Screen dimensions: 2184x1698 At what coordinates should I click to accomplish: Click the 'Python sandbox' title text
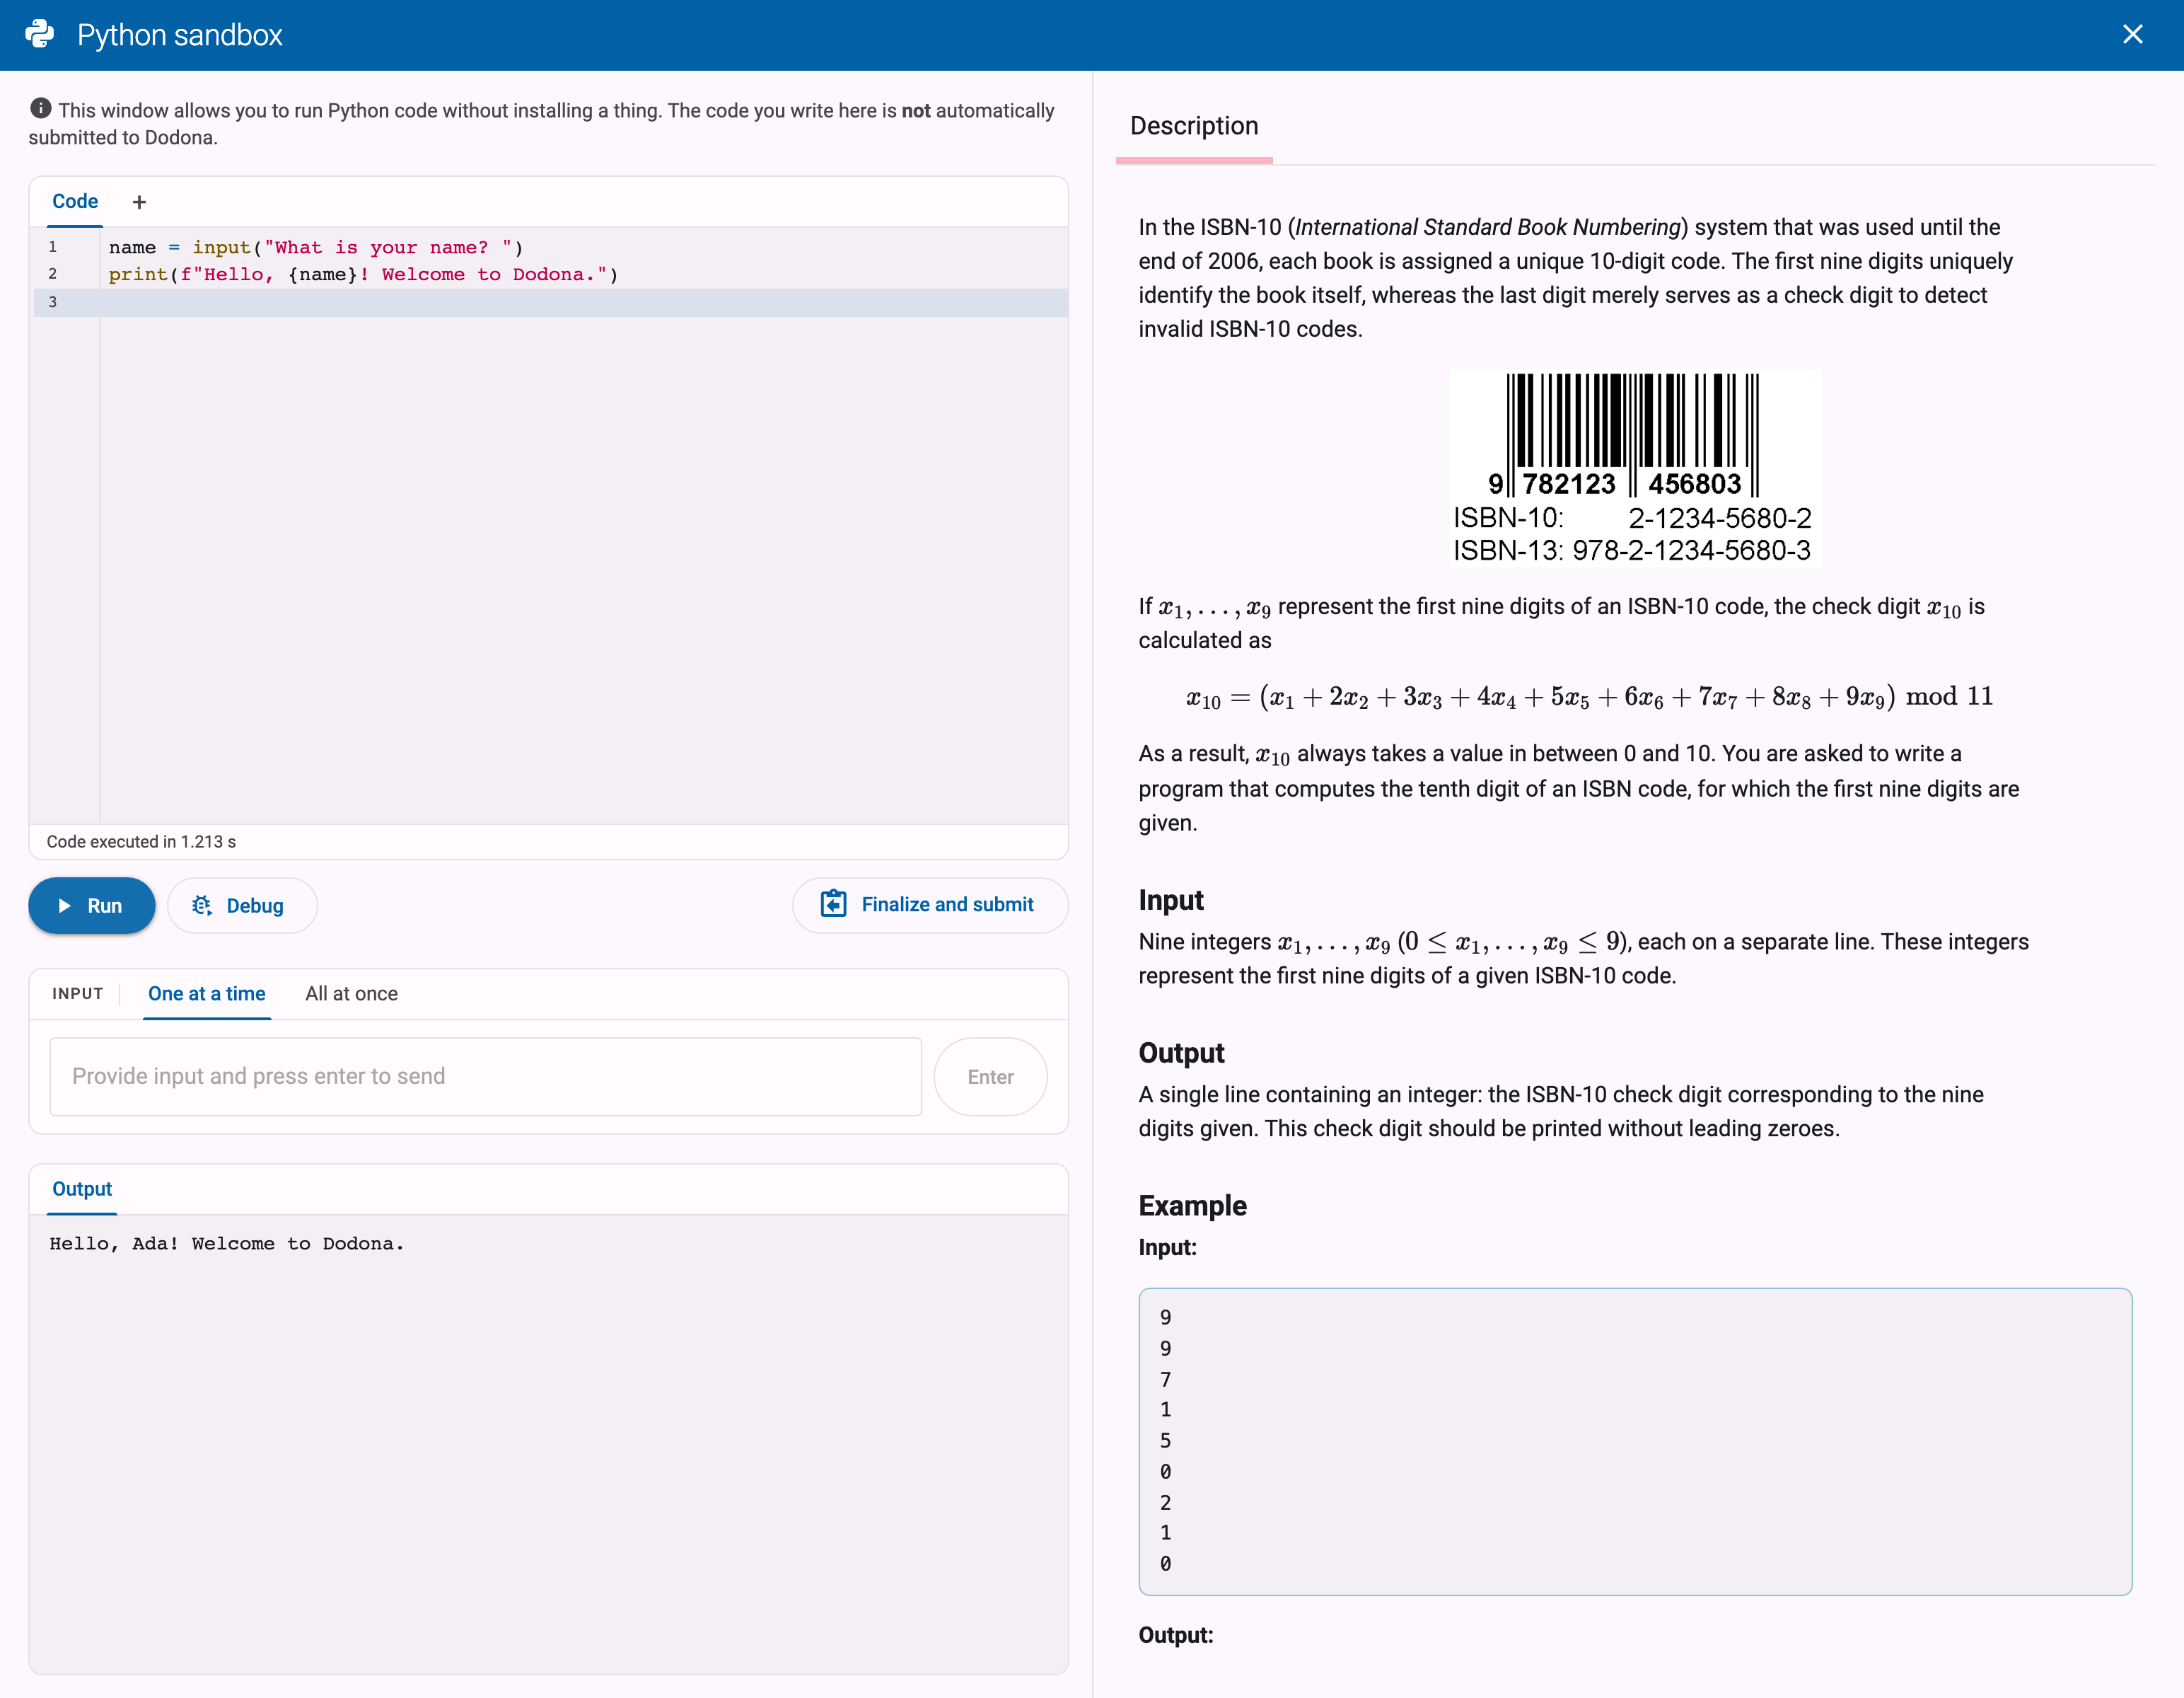coord(180,35)
